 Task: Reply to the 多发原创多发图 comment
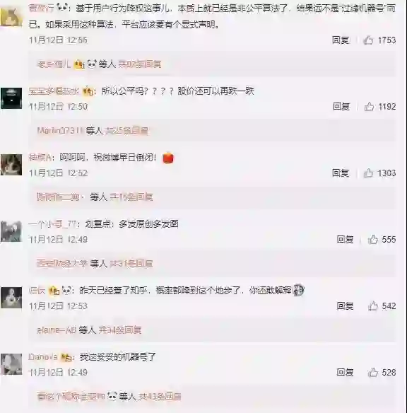point(345,240)
